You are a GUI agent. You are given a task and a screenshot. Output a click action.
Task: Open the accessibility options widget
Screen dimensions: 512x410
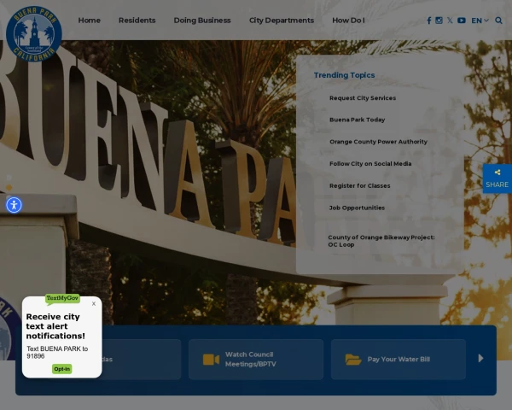pyautogui.click(x=14, y=205)
